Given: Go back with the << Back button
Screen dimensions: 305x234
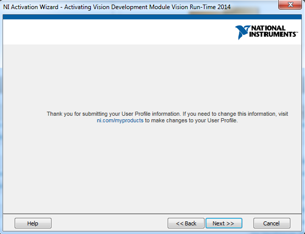Looking at the screenshot, I should [186, 223].
